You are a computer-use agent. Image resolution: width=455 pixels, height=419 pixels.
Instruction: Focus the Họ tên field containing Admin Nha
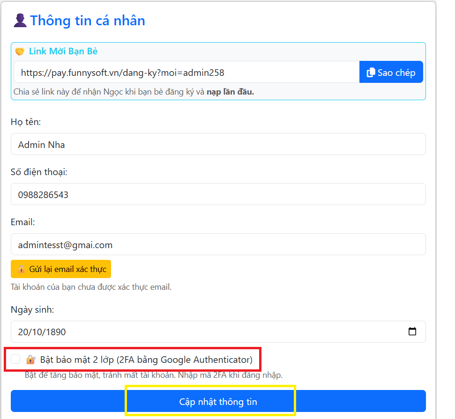tap(218, 145)
